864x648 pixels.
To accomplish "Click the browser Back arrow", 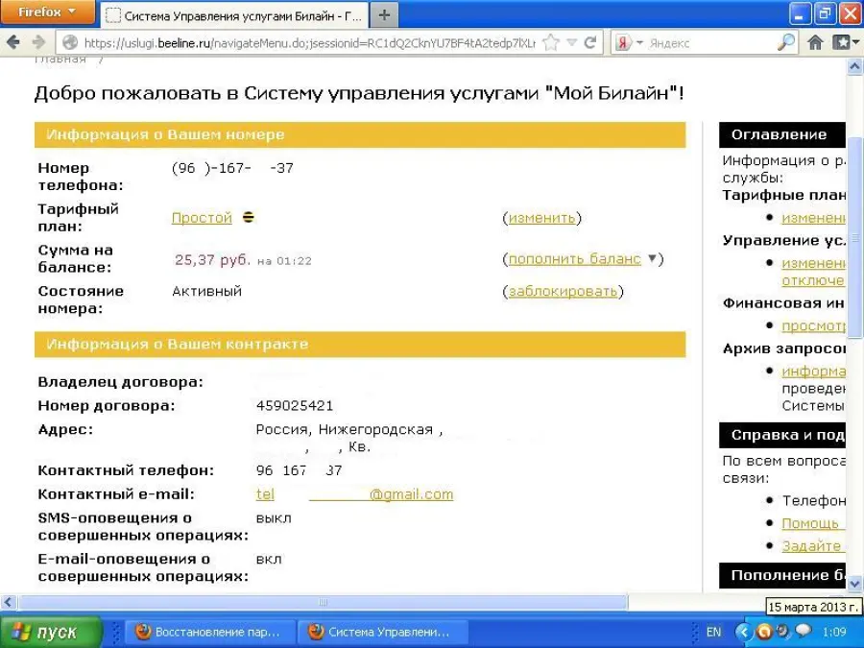I will tap(13, 42).
